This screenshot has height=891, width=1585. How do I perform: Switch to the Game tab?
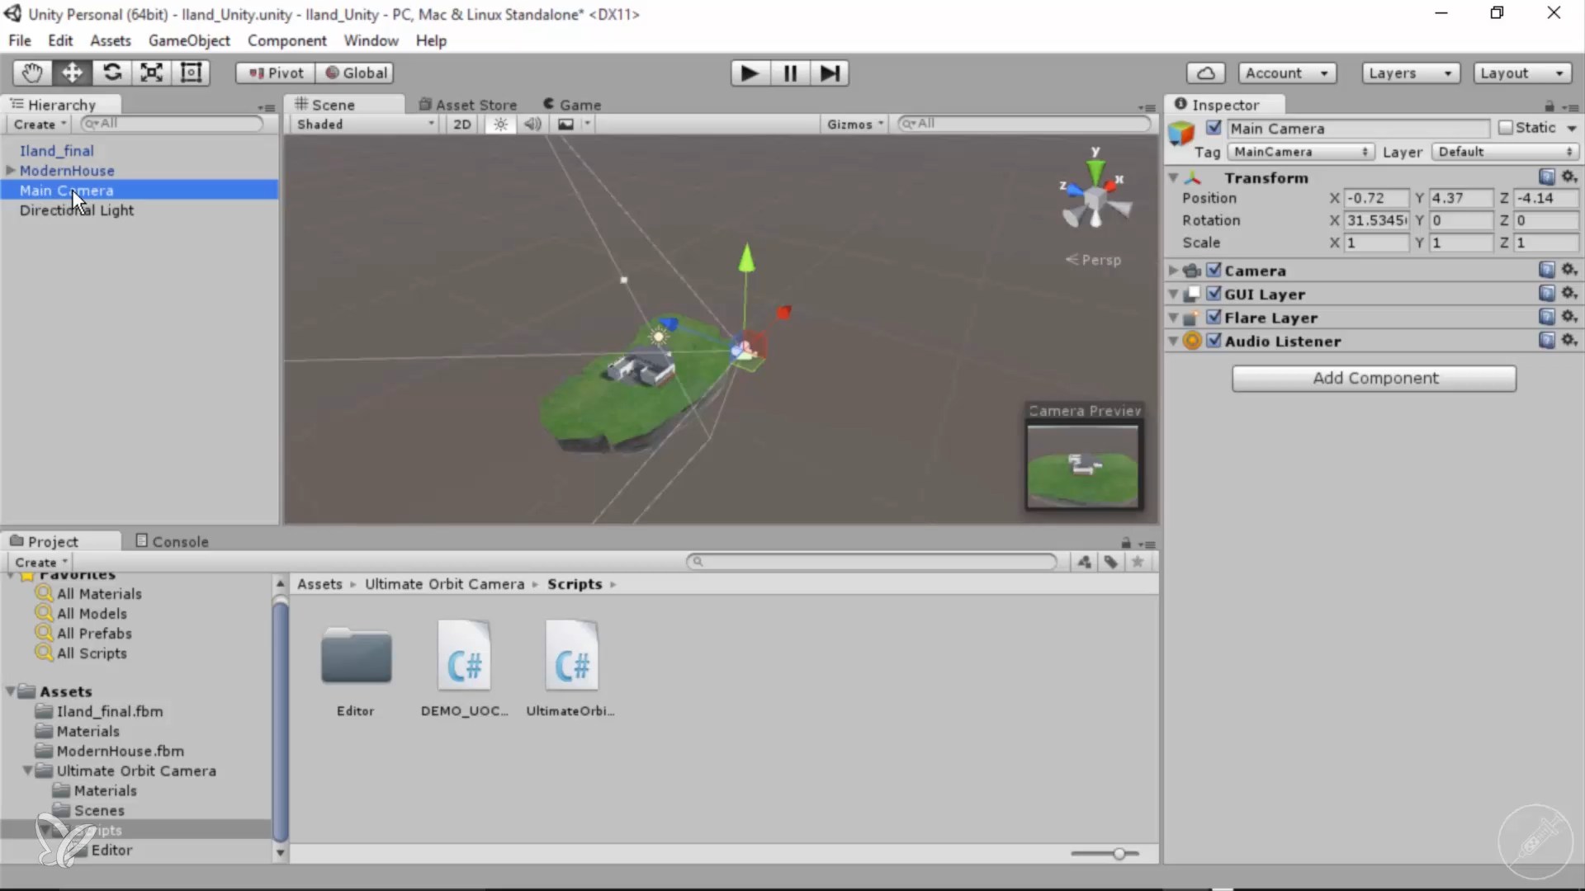tap(572, 105)
